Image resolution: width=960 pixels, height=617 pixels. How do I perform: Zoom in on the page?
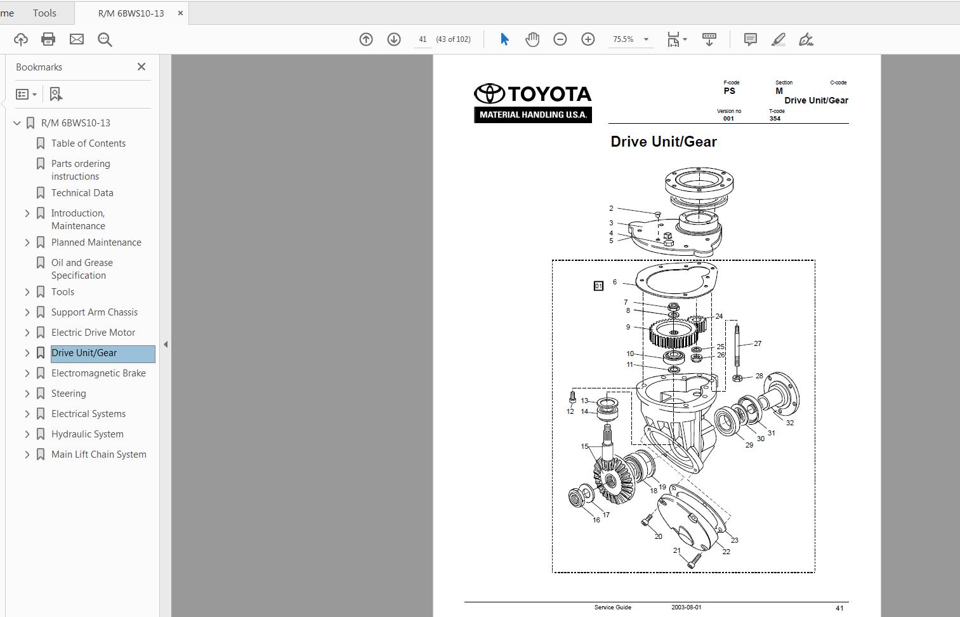(x=588, y=39)
